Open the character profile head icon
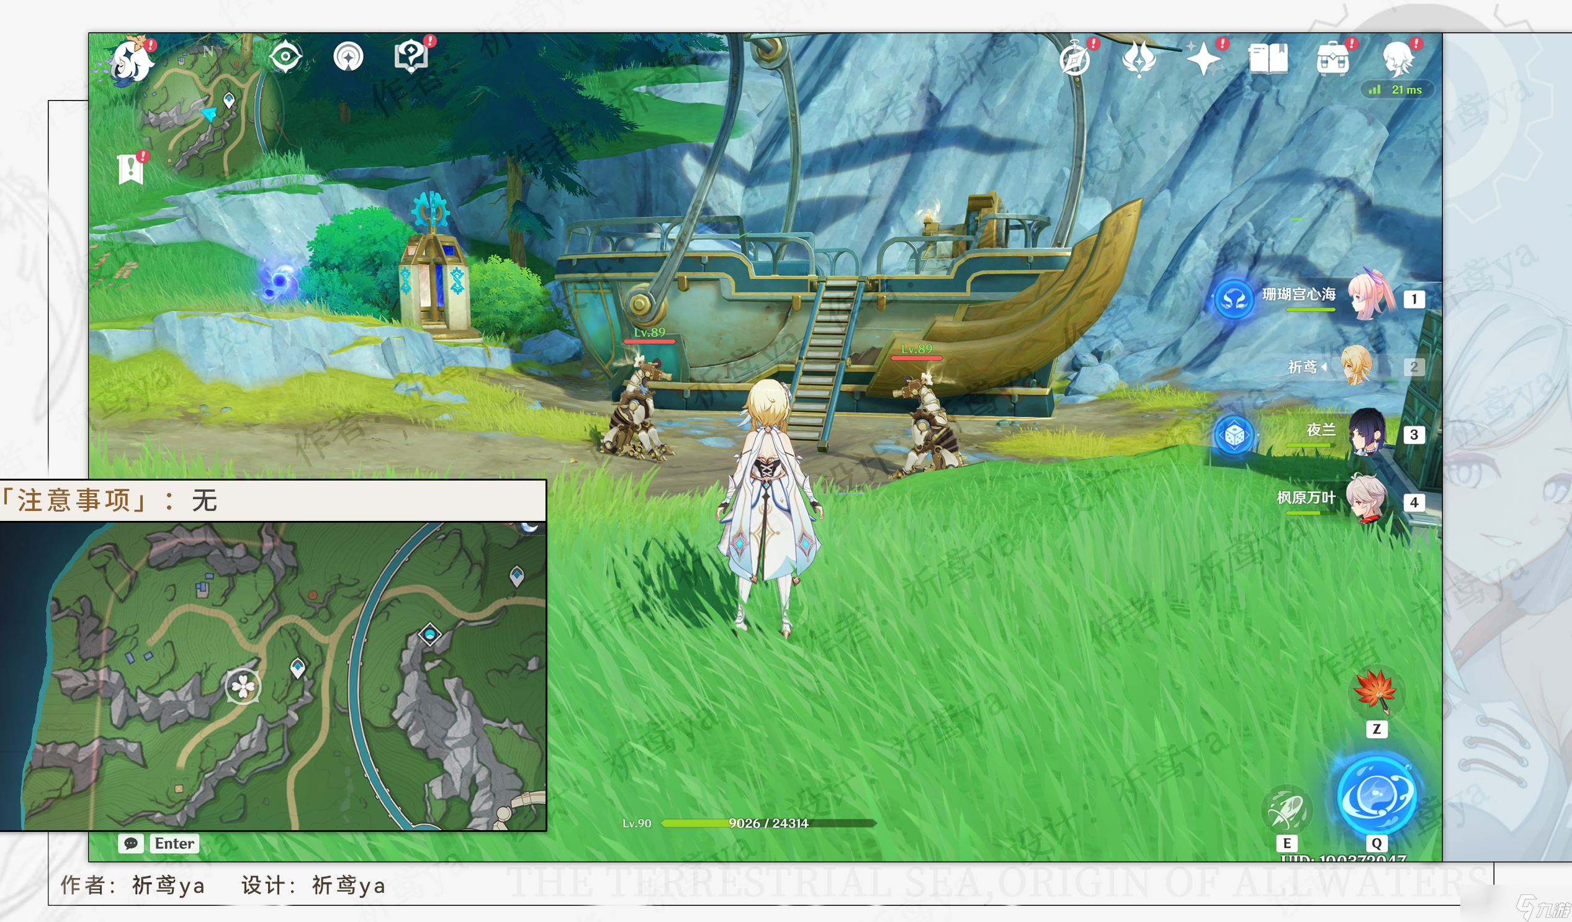The width and height of the screenshot is (1572, 922). click(x=1398, y=60)
